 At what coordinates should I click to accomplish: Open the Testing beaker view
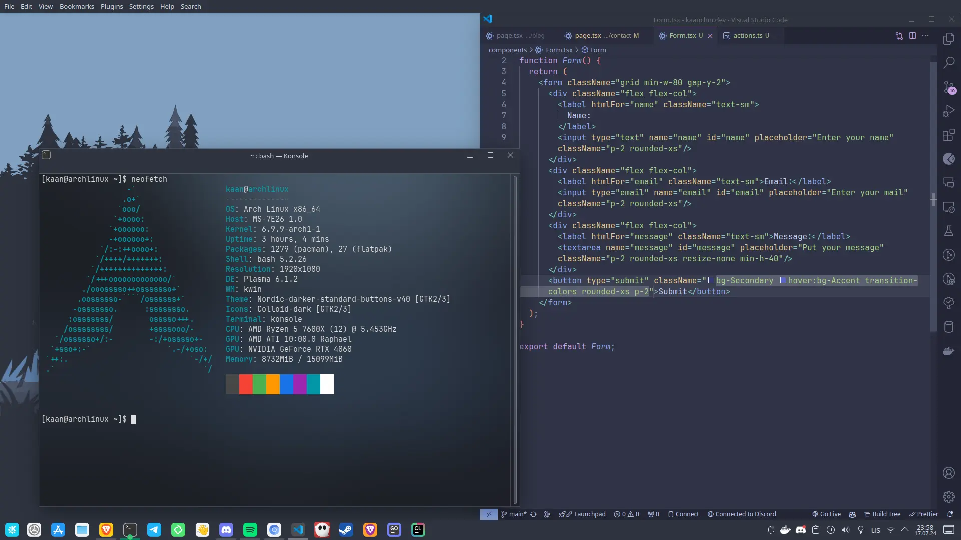tap(948, 231)
